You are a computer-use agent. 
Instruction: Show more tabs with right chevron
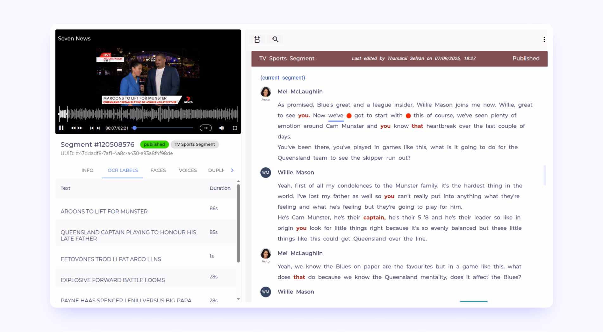[x=232, y=170]
